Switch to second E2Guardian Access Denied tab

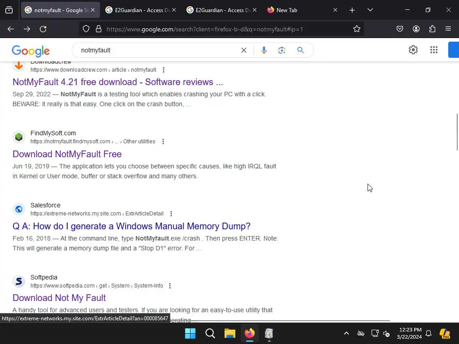pos(222,10)
